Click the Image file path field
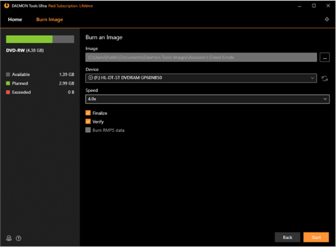 [201, 58]
